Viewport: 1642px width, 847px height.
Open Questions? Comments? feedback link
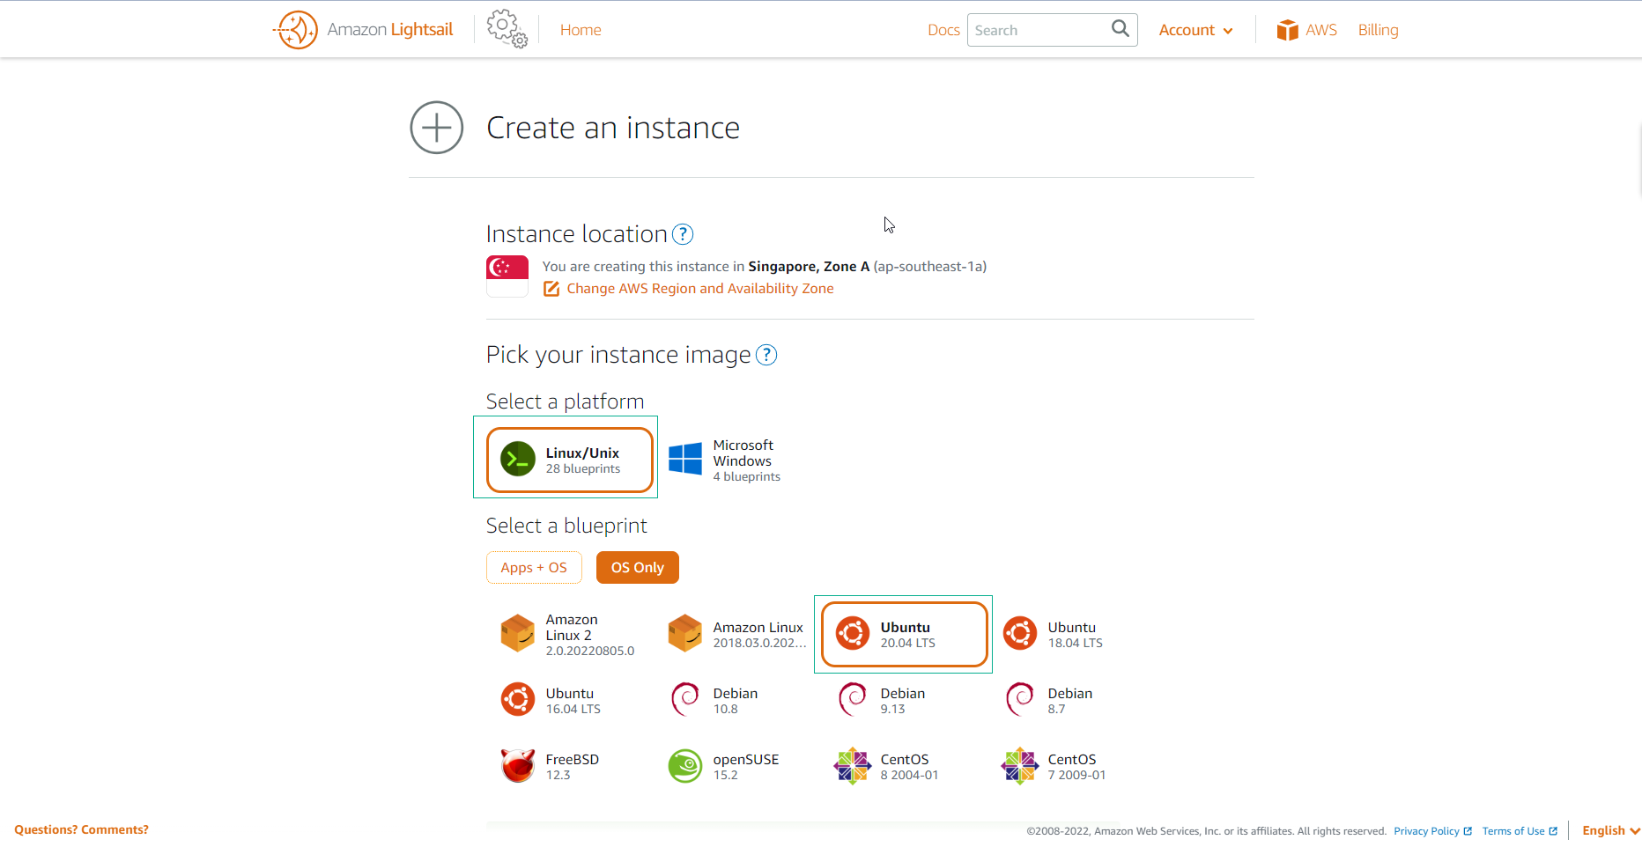pos(81,830)
